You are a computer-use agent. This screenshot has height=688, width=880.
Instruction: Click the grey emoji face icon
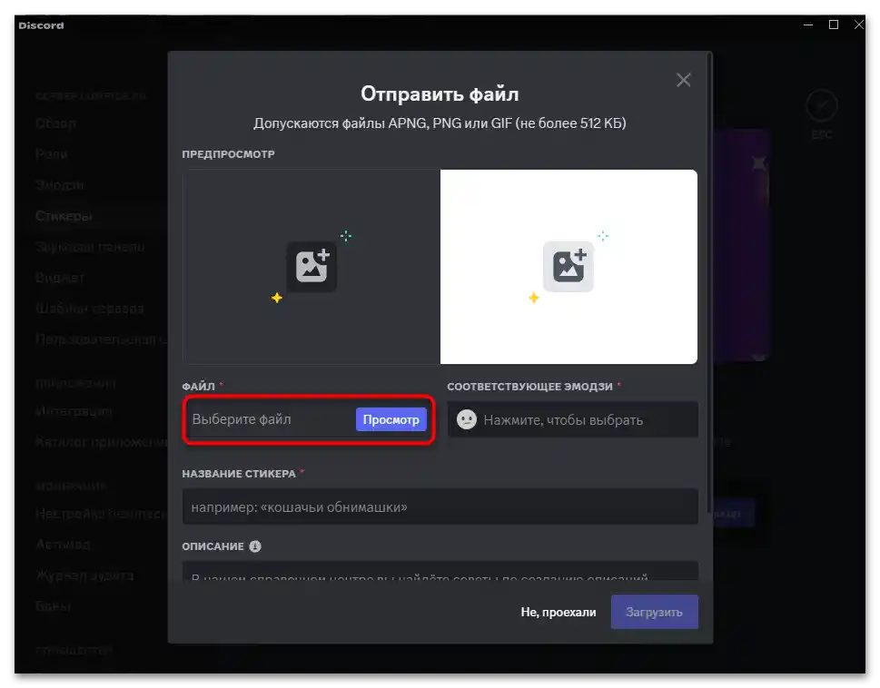[x=467, y=419]
